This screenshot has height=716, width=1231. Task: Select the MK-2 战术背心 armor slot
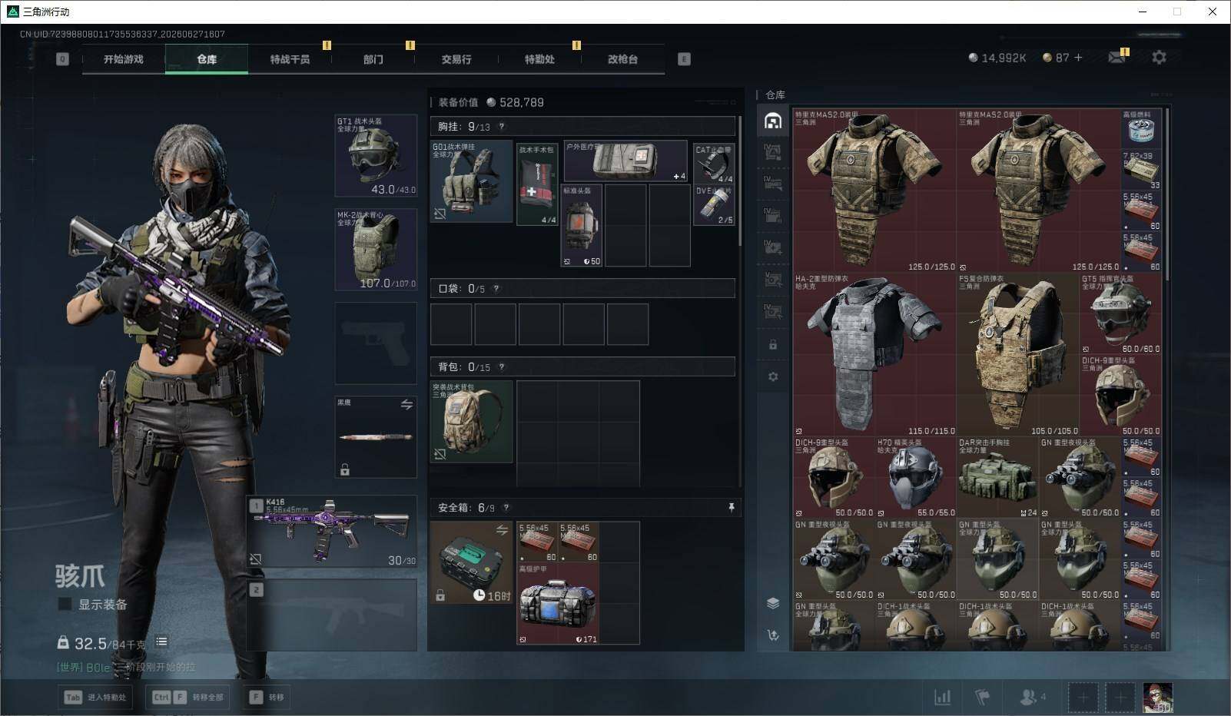pyautogui.click(x=376, y=250)
